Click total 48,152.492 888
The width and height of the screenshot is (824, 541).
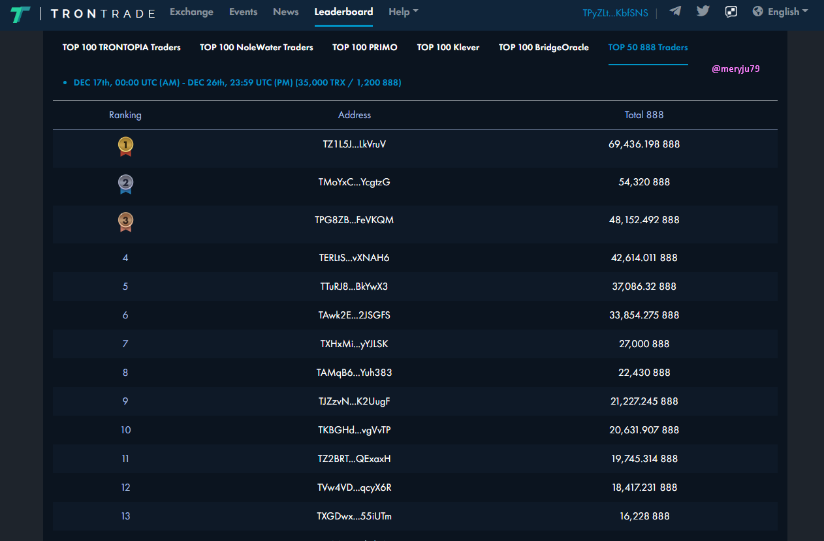pos(644,220)
